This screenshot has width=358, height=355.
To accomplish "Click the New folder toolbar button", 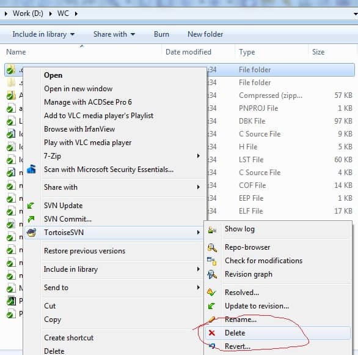I will pos(205,34).
